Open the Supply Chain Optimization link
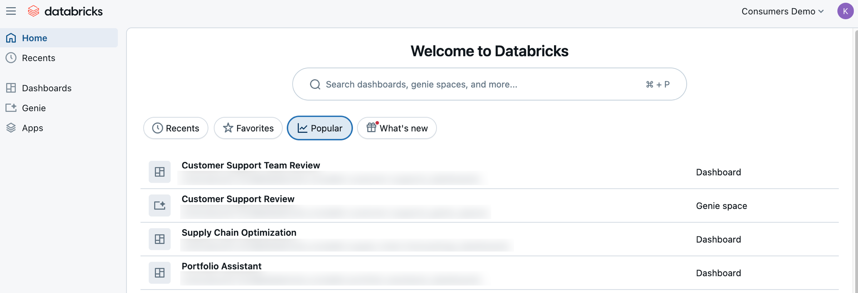The width and height of the screenshot is (858, 293). click(239, 233)
